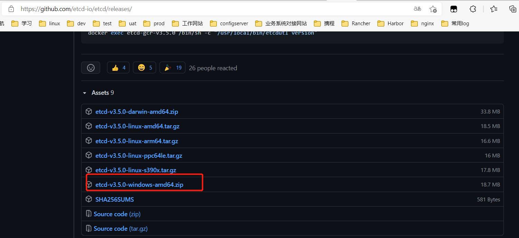519x238 pixels.
Task: Open the 携程 bookmarks folder
Action: [324, 24]
